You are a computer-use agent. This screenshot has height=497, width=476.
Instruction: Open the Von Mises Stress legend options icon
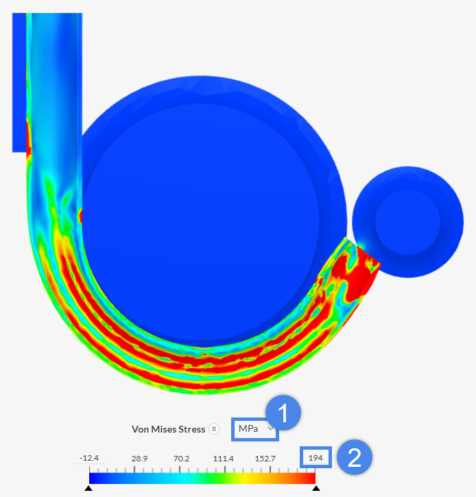click(x=214, y=429)
